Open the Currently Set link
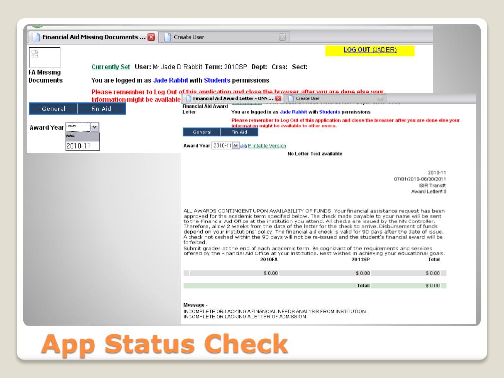This screenshot has height=378, width=504. pos(111,67)
